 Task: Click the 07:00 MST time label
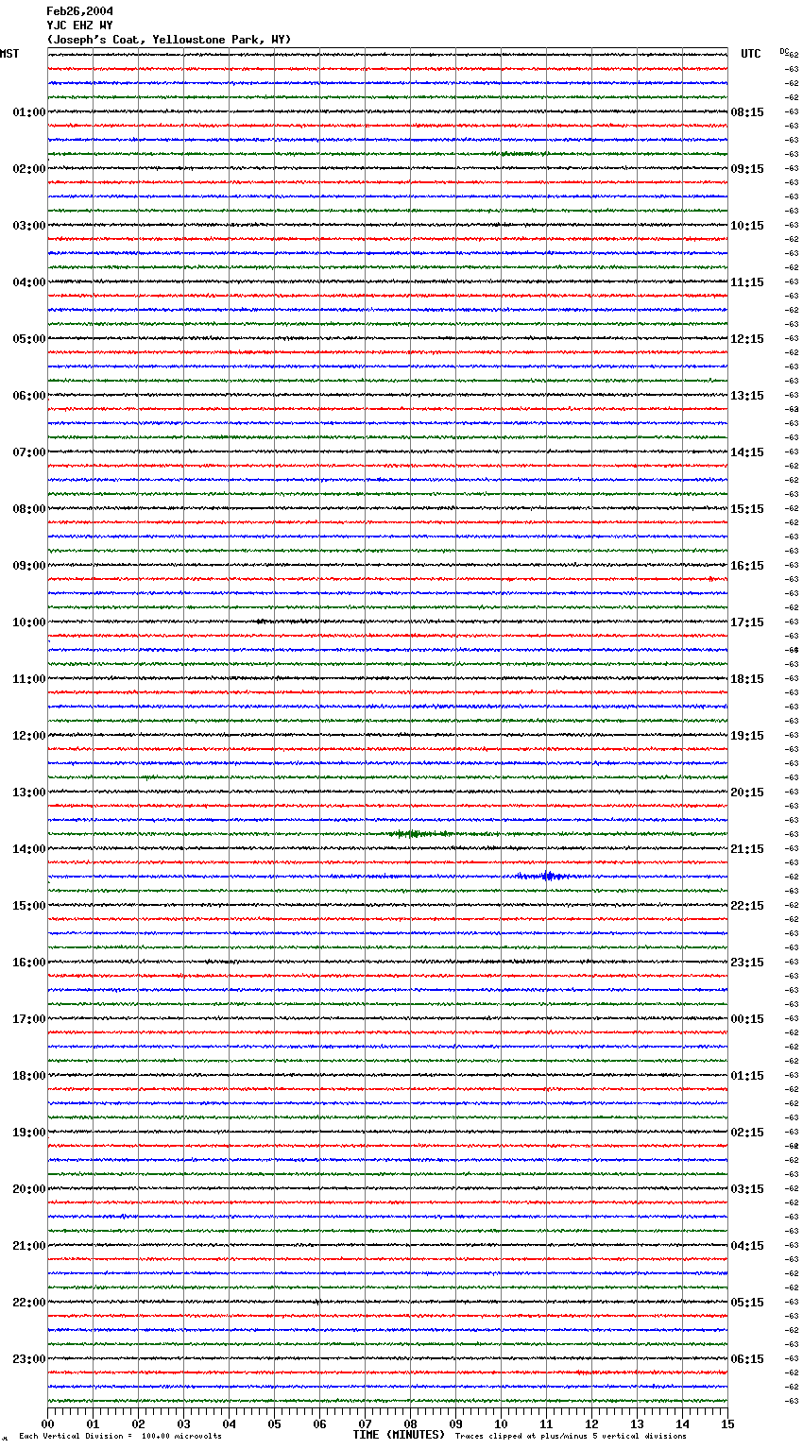tap(29, 452)
